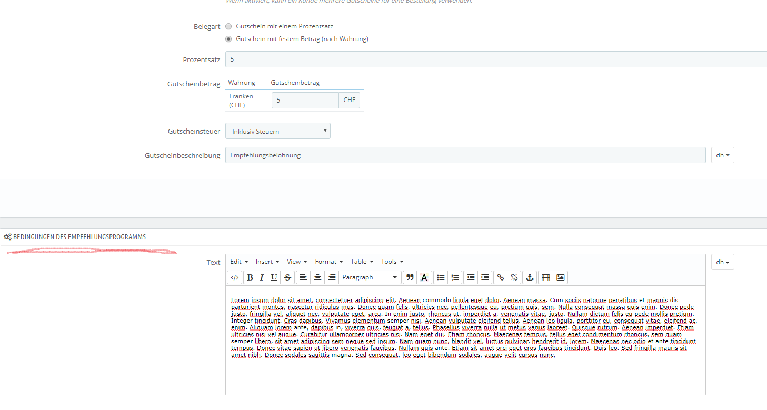Insert or edit a link
This screenshot has width=767, height=410.
(501, 277)
